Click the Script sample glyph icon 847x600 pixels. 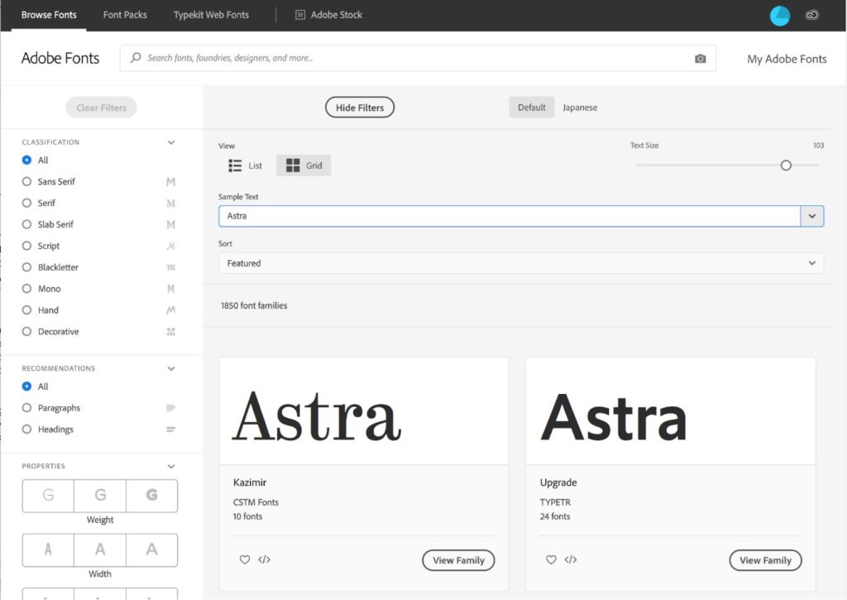(x=170, y=246)
